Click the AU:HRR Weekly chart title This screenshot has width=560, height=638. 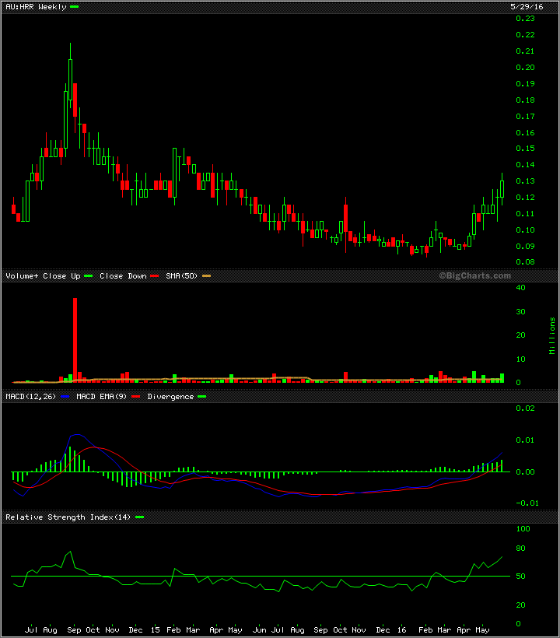coord(36,7)
